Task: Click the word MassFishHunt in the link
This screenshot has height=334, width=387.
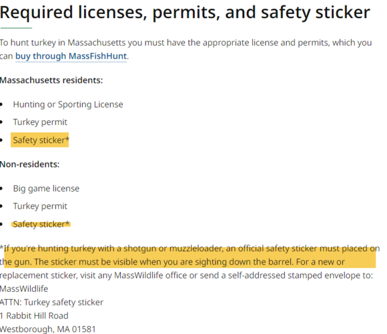Action: (x=97, y=56)
